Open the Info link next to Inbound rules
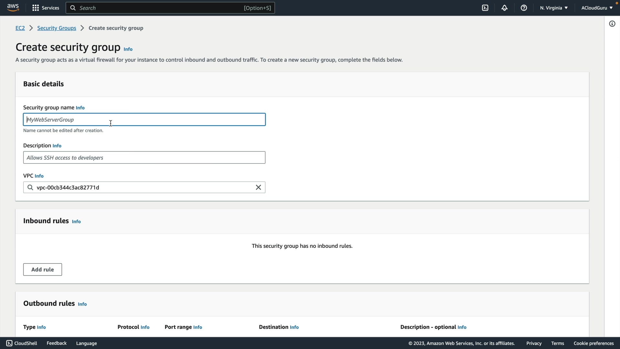Viewport: 620px width, 349px height. (76, 222)
